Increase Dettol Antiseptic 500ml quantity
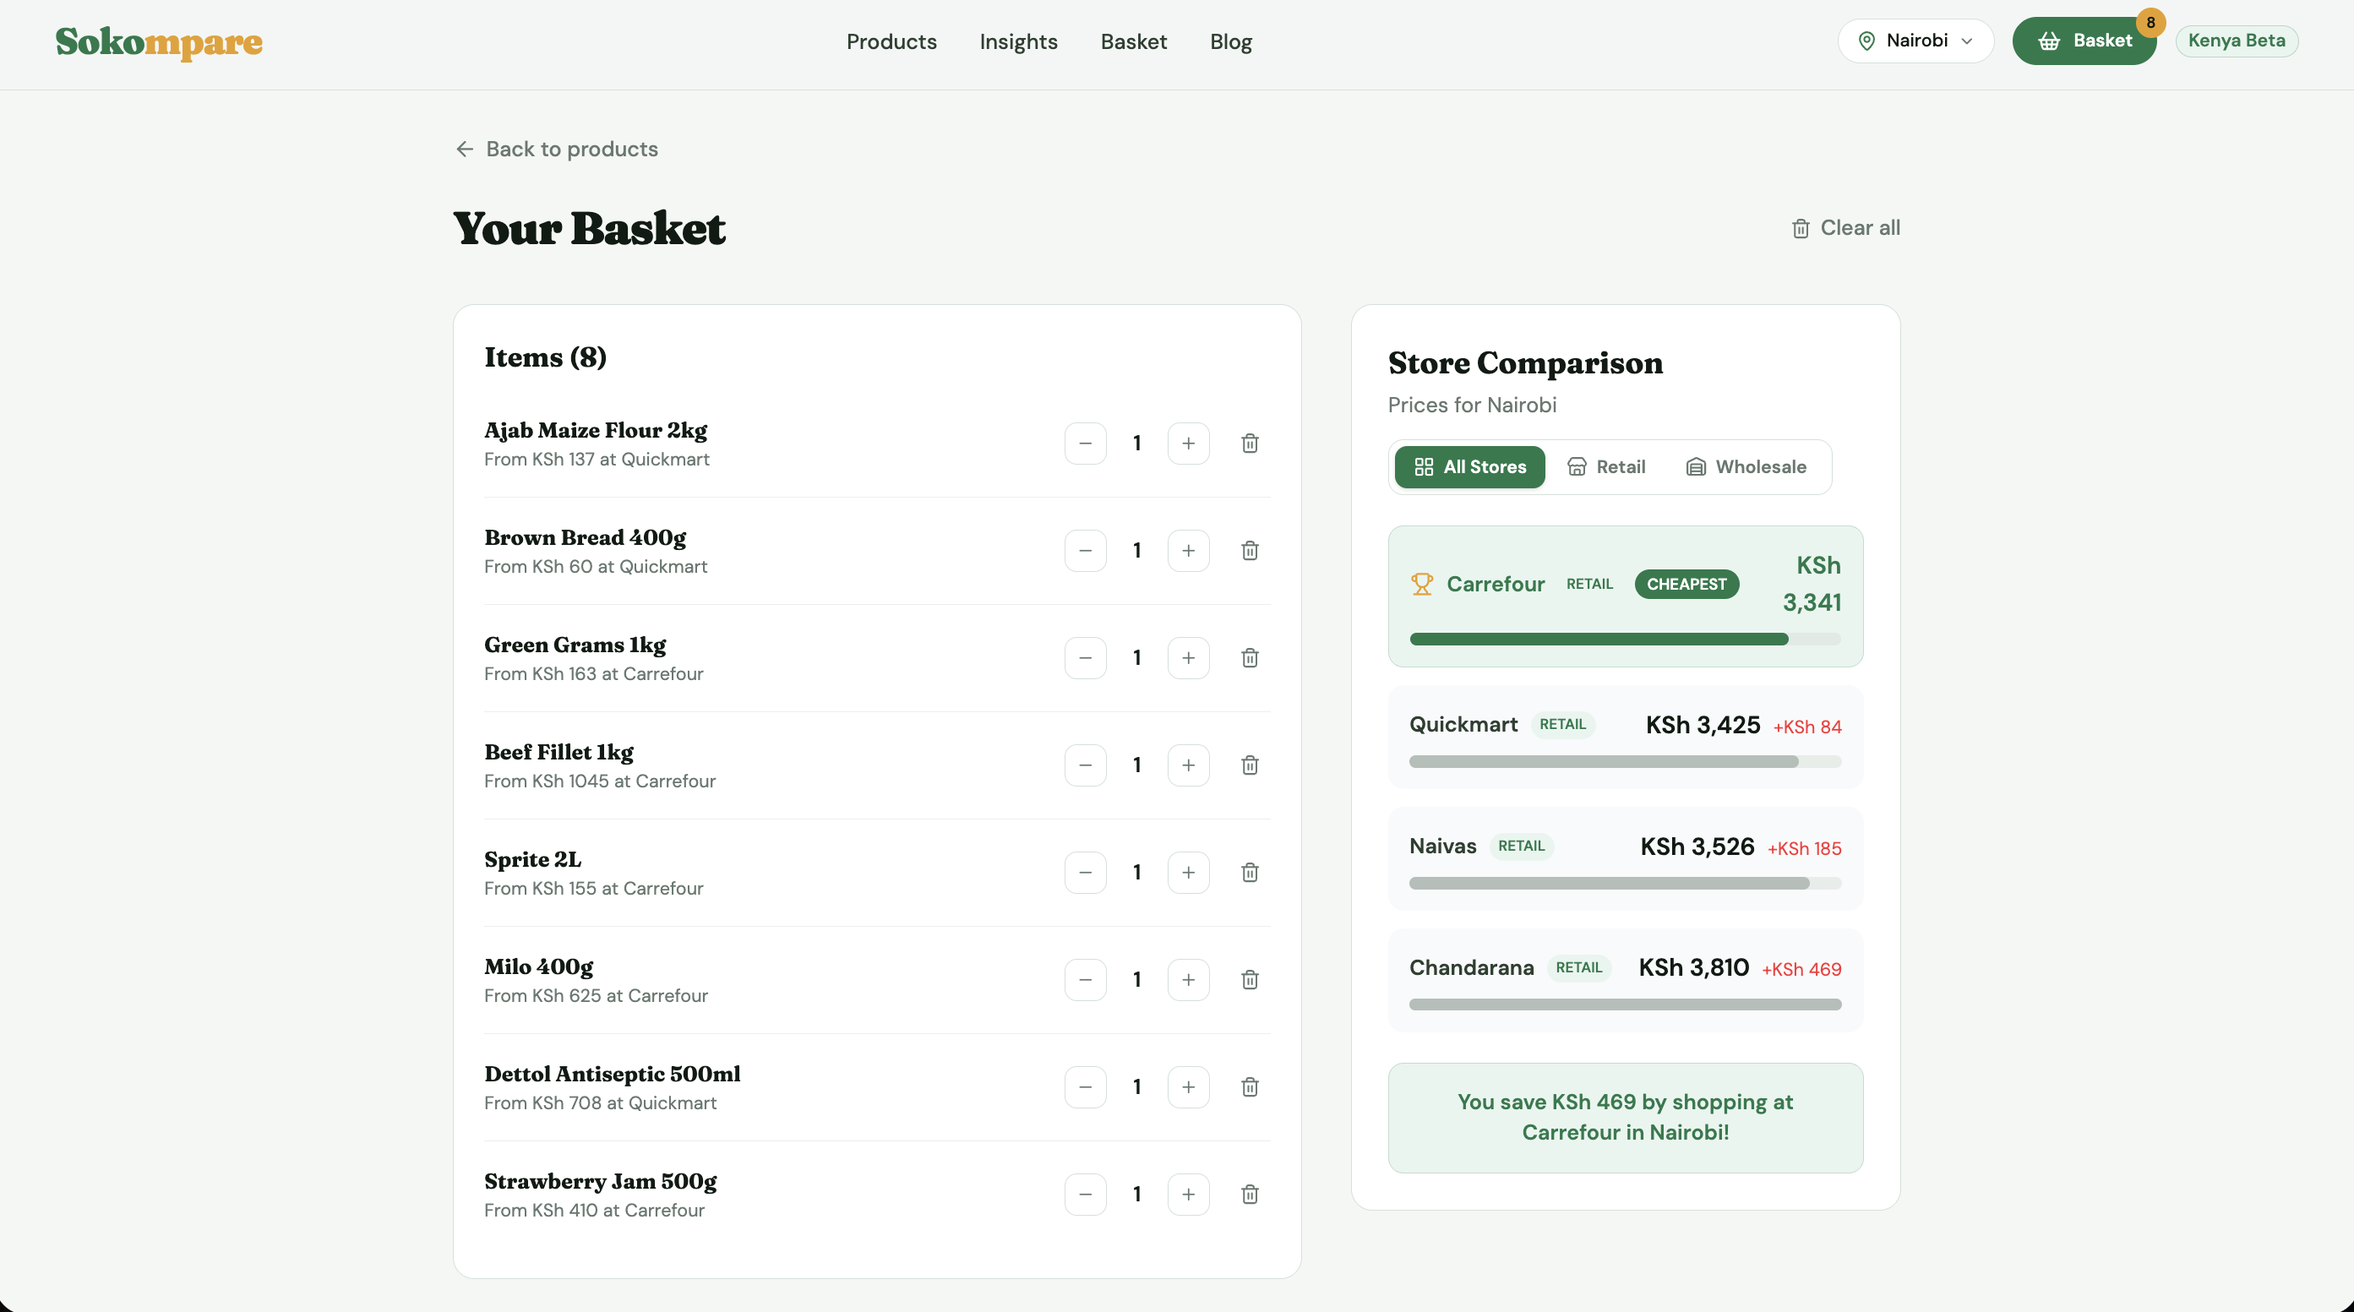The width and height of the screenshot is (2354, 1312). tap(1188, 1087)
